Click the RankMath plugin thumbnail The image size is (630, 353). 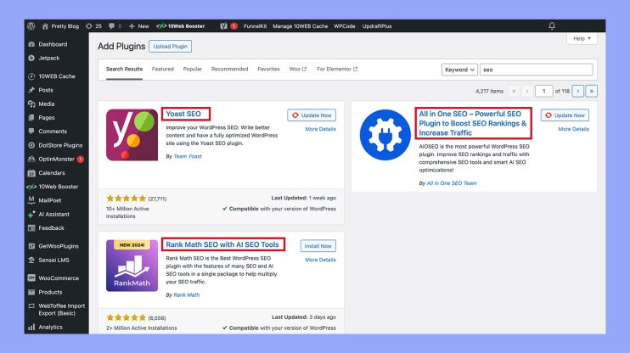[x=132, y=266]
